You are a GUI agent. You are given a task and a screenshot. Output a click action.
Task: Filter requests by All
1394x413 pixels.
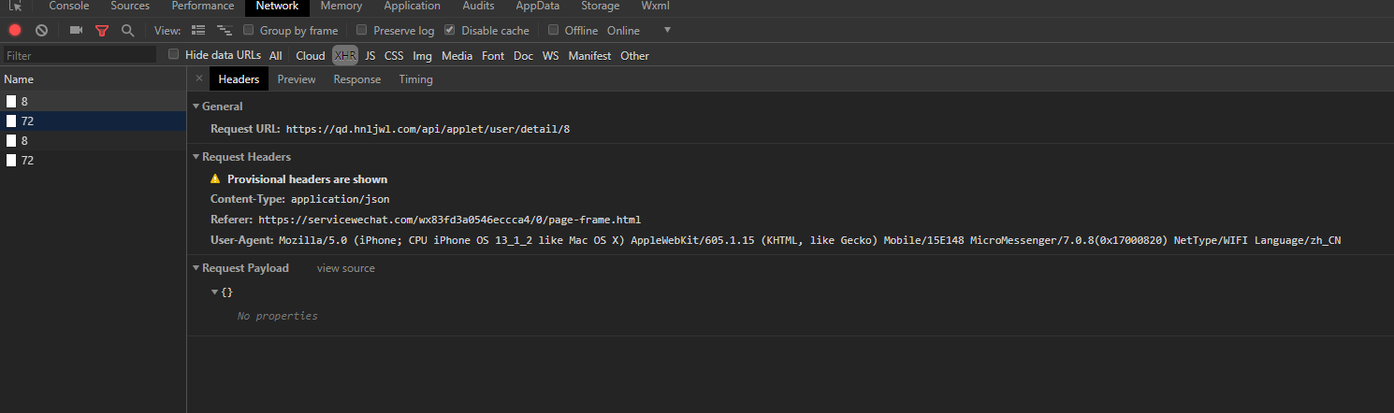(x=276, y=55)
